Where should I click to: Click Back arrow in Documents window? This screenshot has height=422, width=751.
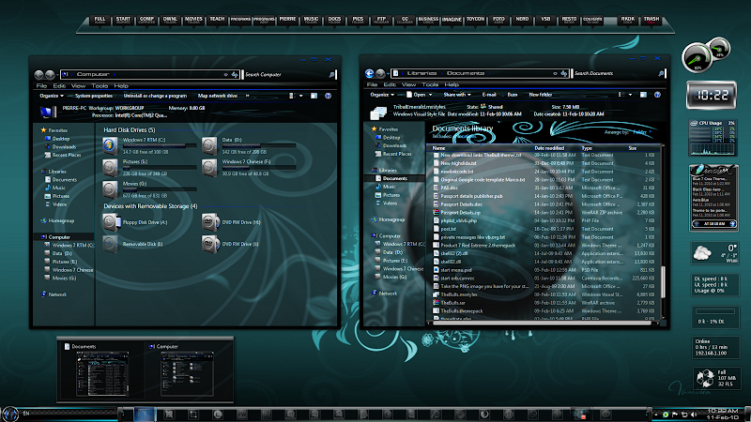(x=369, y=73)
